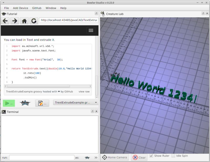Reload the tutorial page with the refresh icon
210x162 pixels.
click(x=34, y=21)
